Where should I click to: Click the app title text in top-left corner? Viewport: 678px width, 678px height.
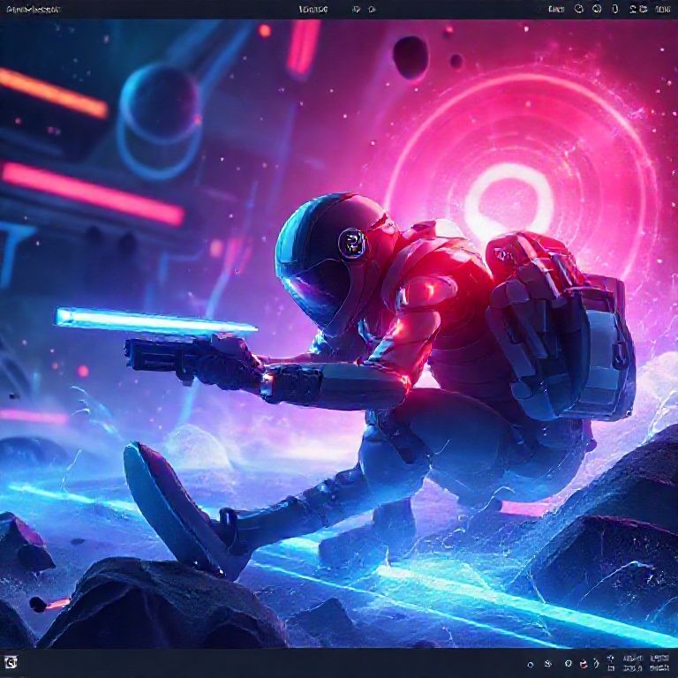tap(32, 9)
